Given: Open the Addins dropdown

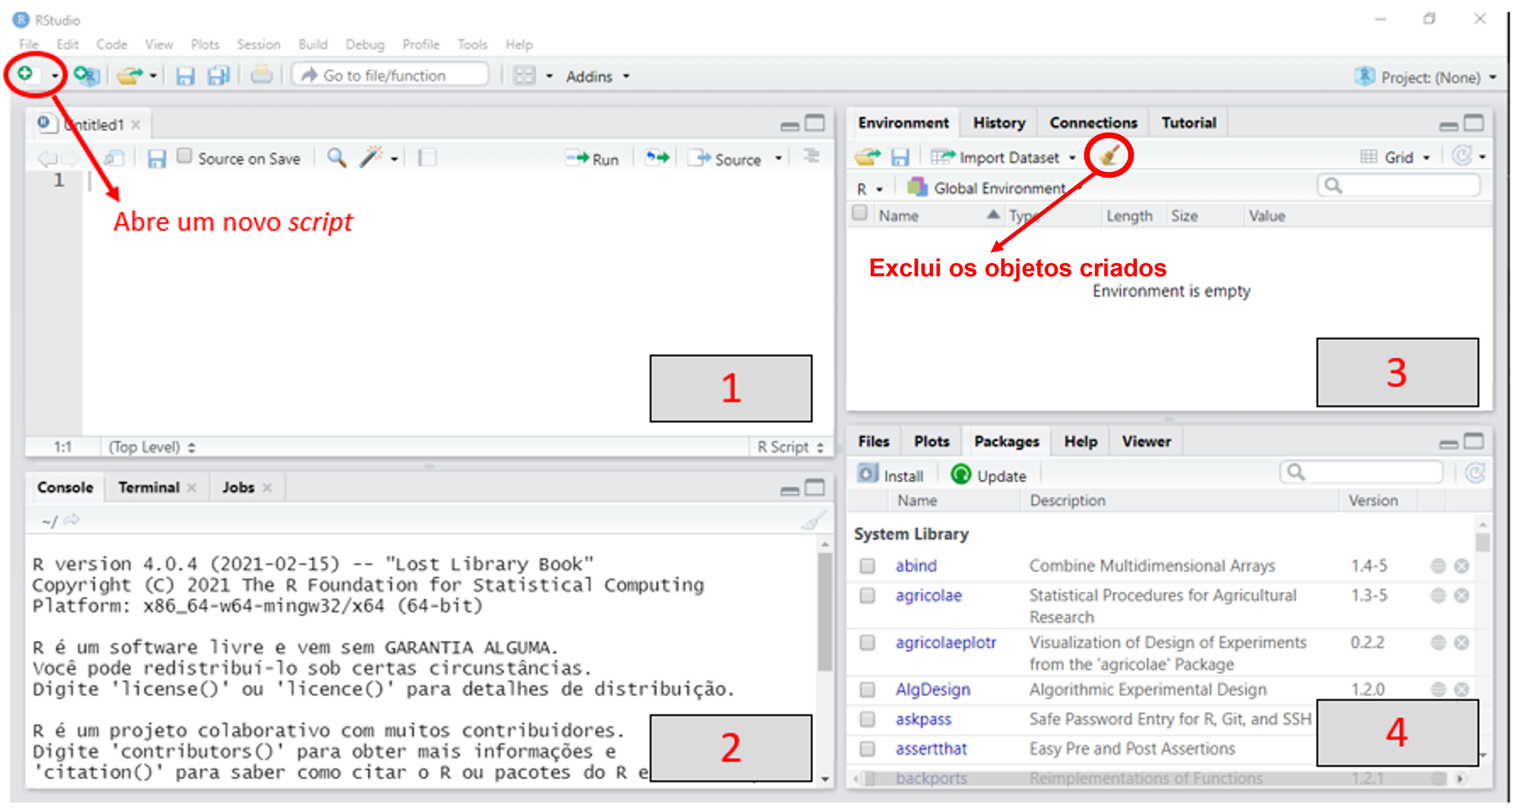Looking at the screenshot, I should pos(598,77).
